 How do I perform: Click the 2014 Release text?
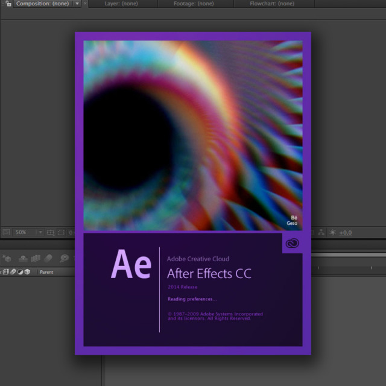182,287
